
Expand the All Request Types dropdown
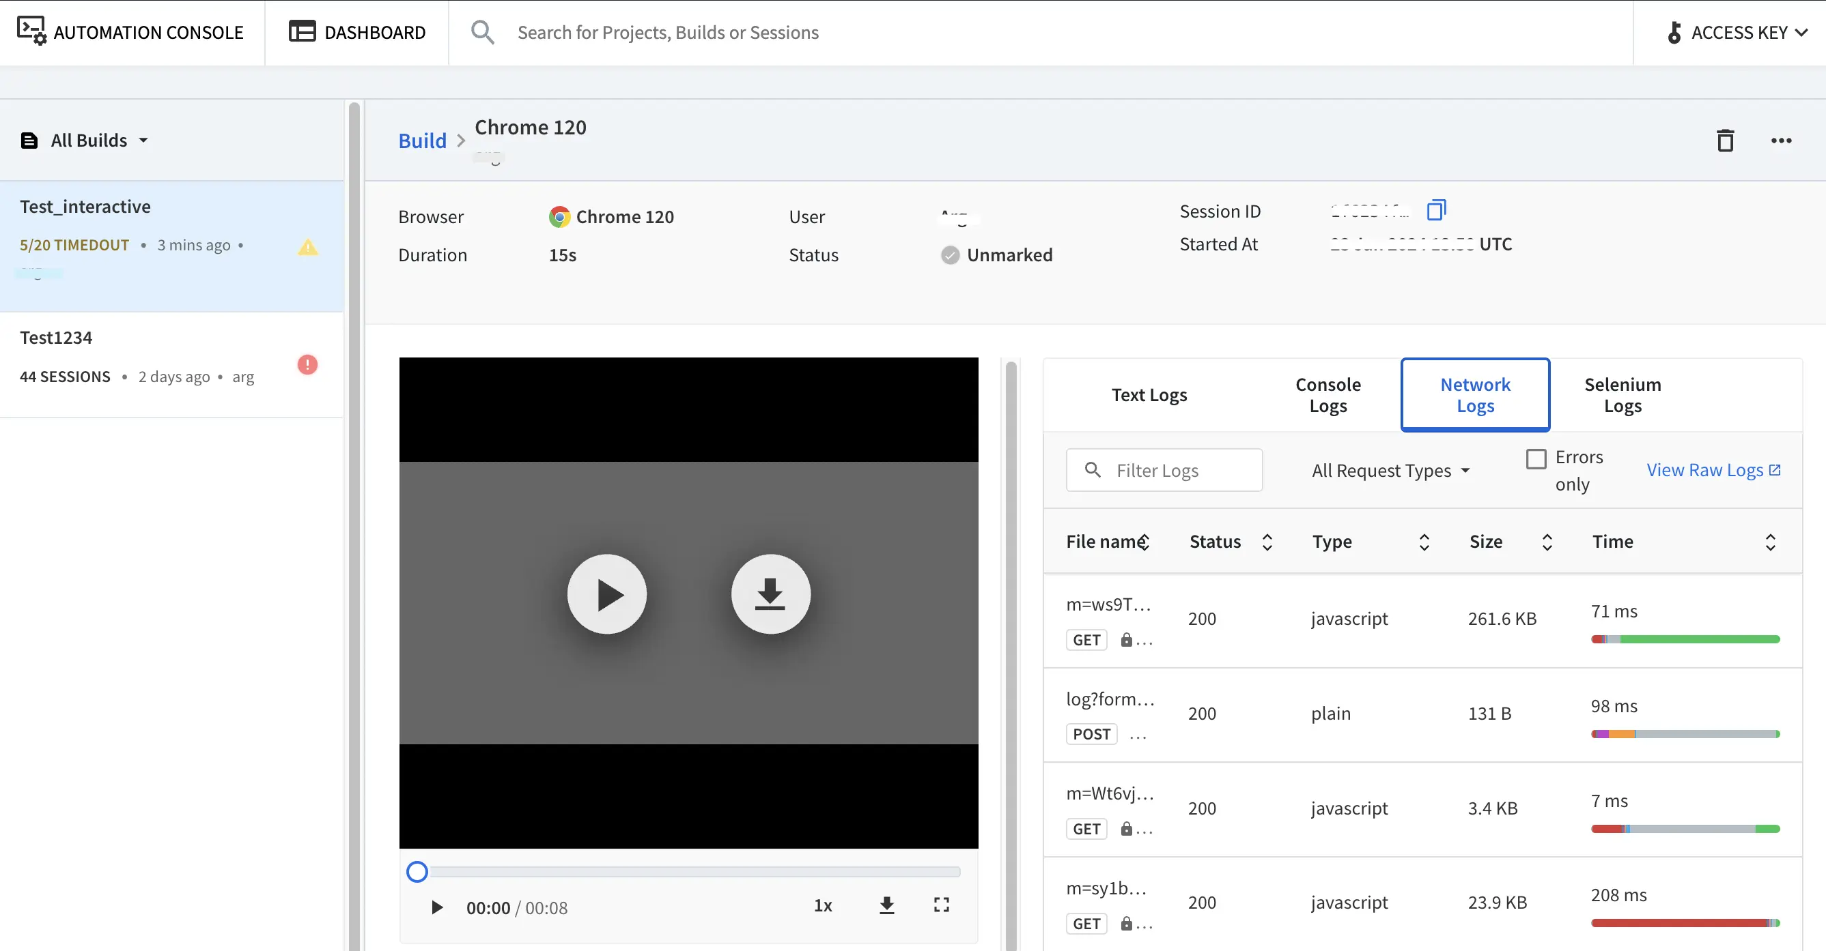tap(1390, 470)
